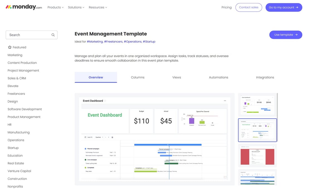Click the Spend Per Channel chart

[x=203, y=121]
